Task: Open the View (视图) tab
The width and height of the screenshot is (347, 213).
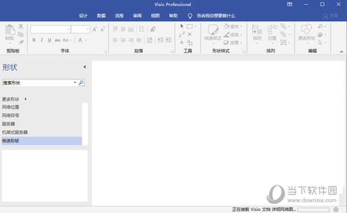Action: point(155,16)
